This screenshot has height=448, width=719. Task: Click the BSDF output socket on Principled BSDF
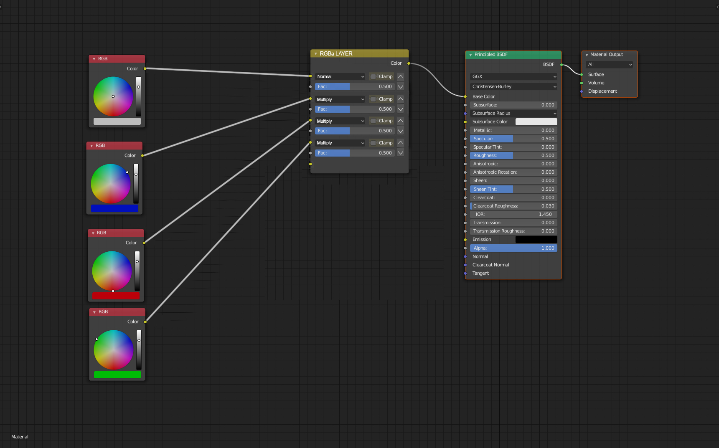561,65
